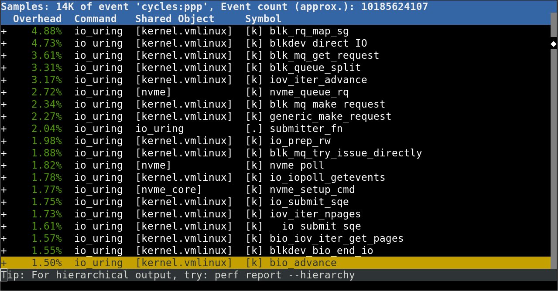This screenshot has height=291, width=558.
Task: Select the bio_iov_iter_get_pages symbol
Action: tap(336, 239)
